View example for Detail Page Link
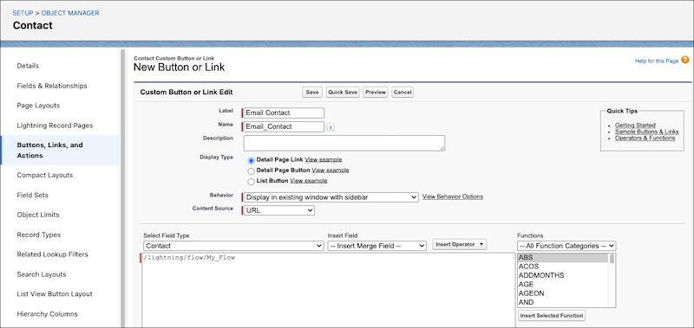Viewport: 694px width, 328px height. click(x=323, y=159)
